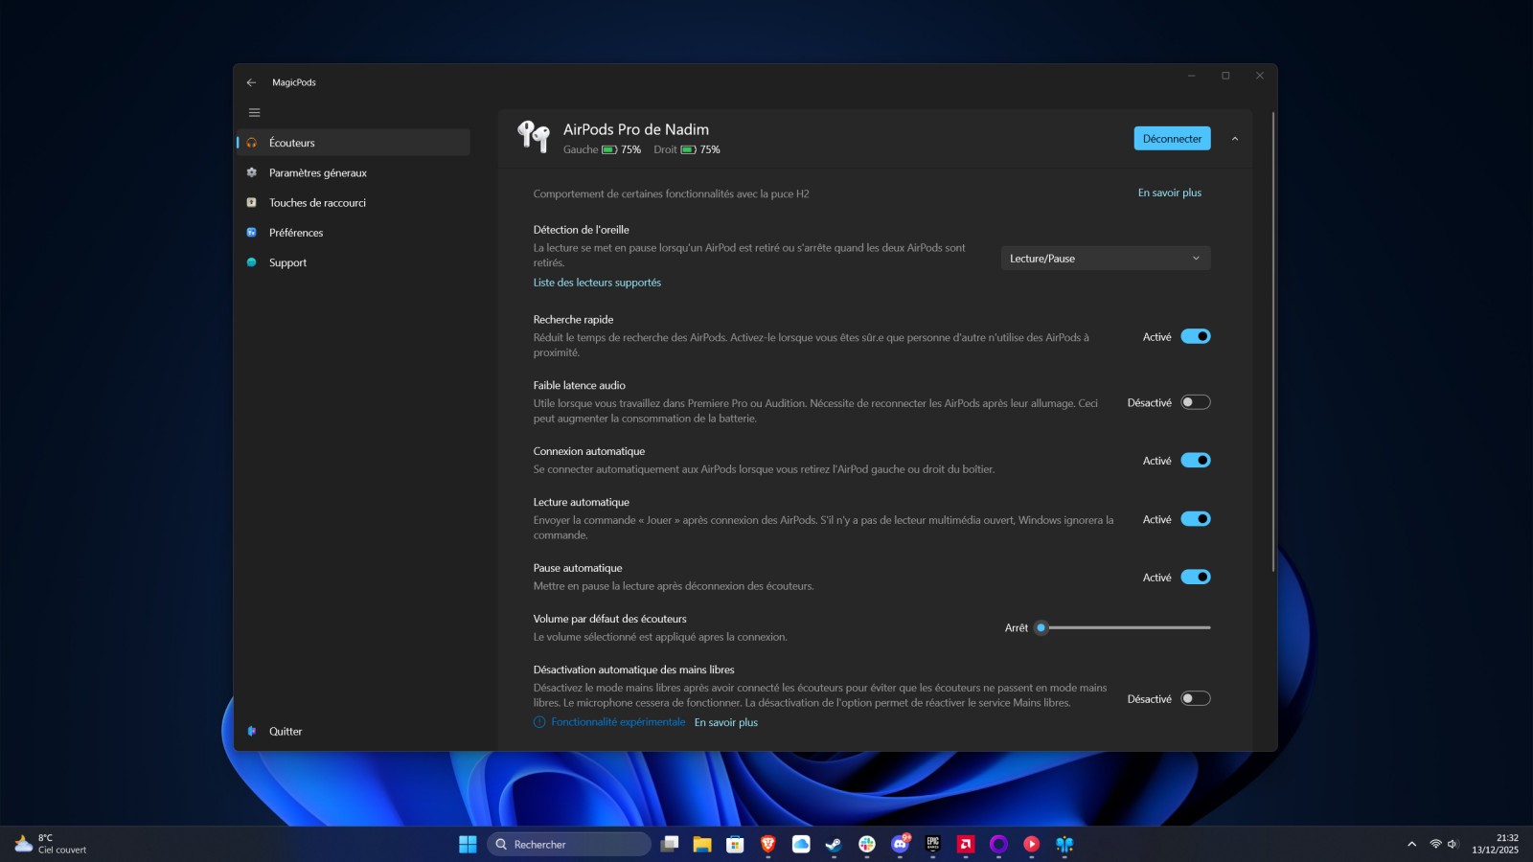1533x862 pixels.
Task: Click the AirPods Pro device image
Action: [532, 136]
